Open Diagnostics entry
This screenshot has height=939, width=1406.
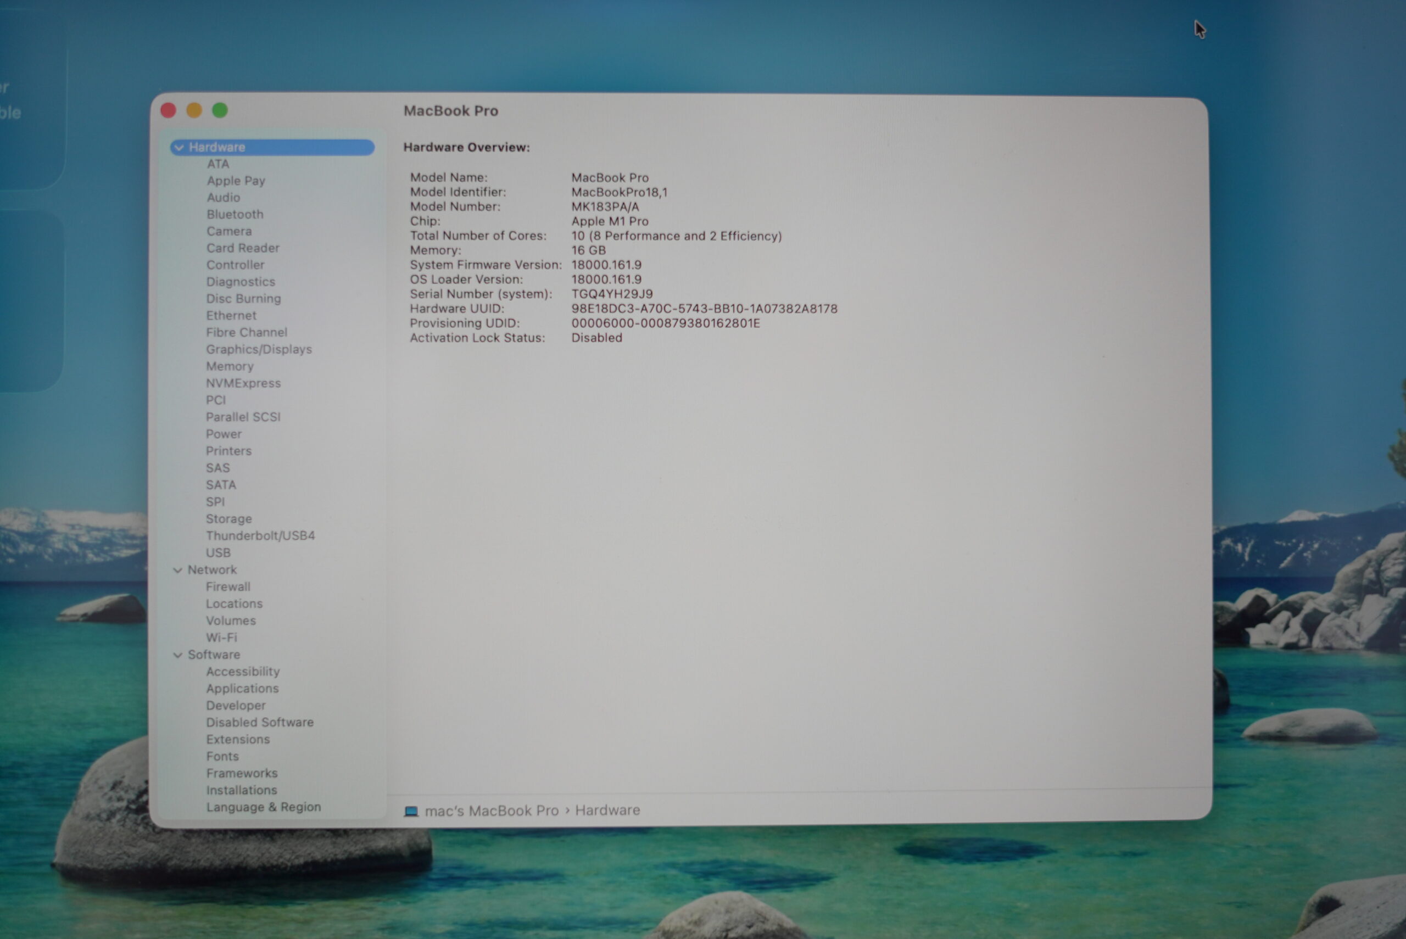coord(241,282)
